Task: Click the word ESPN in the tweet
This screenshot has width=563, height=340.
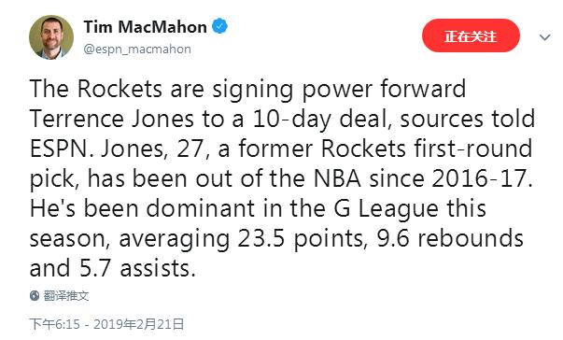Action: coord(59,149)
